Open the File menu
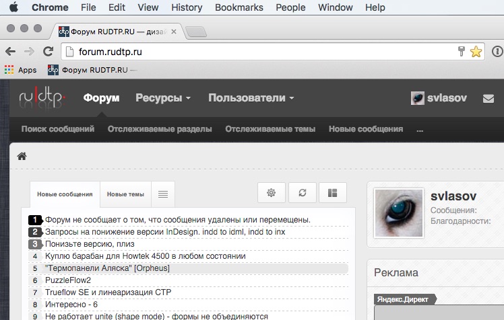 88,7
